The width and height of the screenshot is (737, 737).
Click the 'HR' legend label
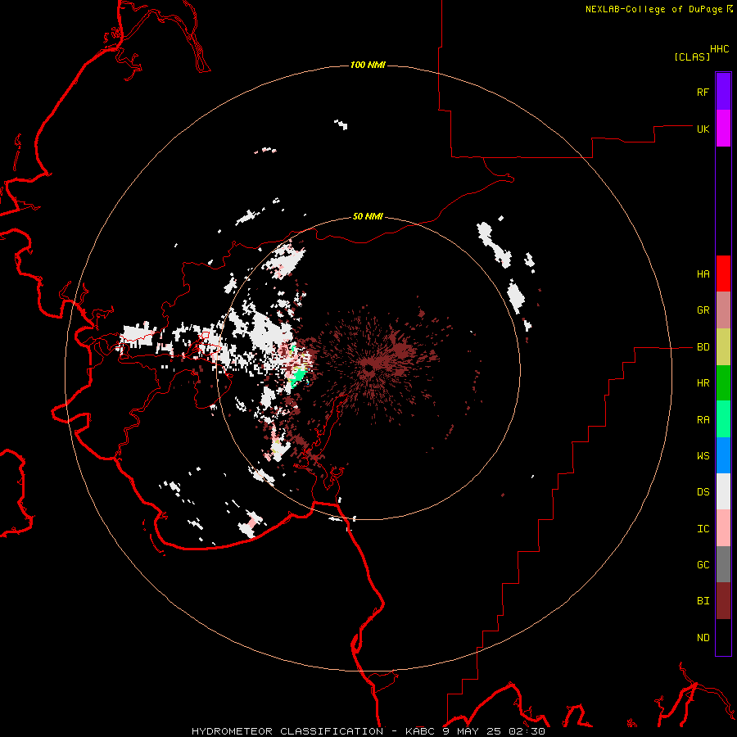click(703, 383)
